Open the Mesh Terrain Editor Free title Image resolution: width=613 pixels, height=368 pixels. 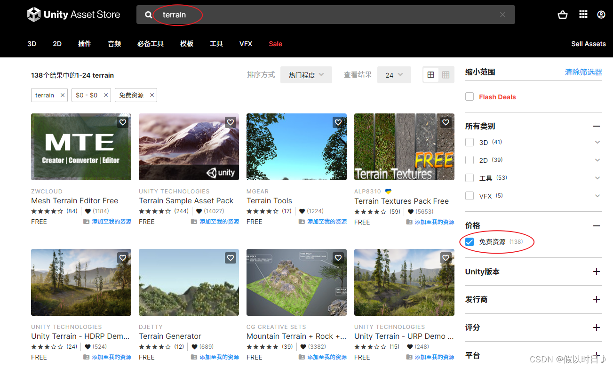tap(74, 200)
